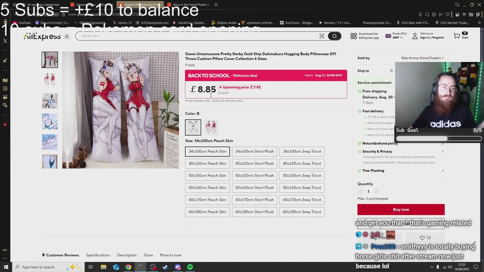Select 50x160cm Short Plush size
The height and width of the screenshot is (272, 484).
254,188
